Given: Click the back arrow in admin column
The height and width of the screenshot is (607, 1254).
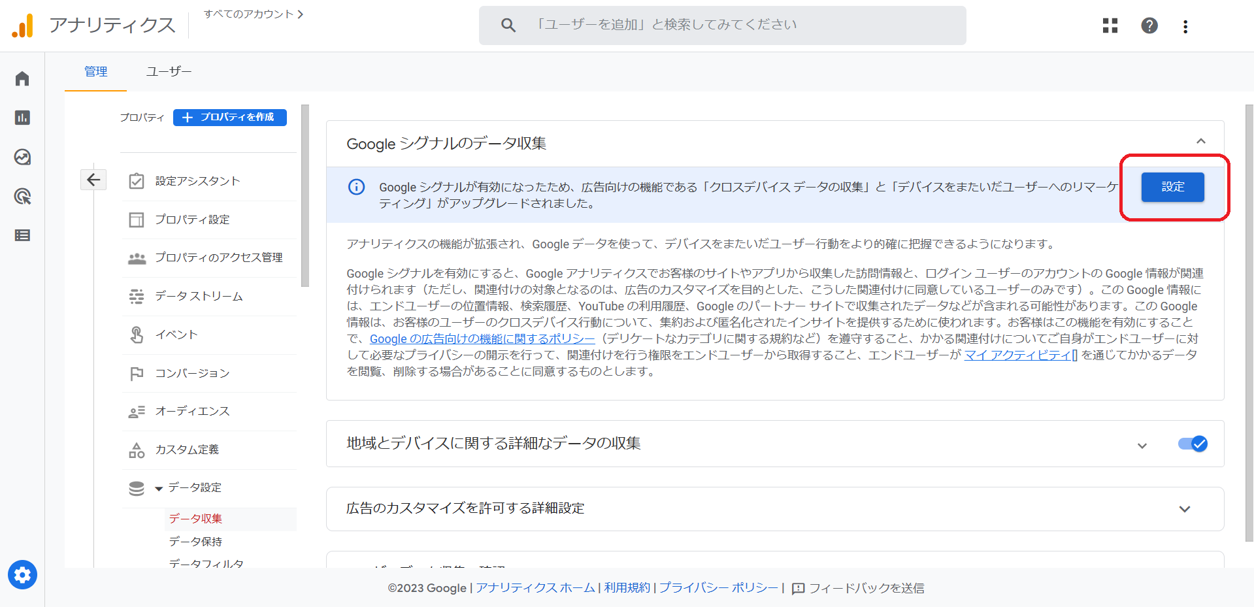Looking at the screenshot, I should tap(93, 180).
